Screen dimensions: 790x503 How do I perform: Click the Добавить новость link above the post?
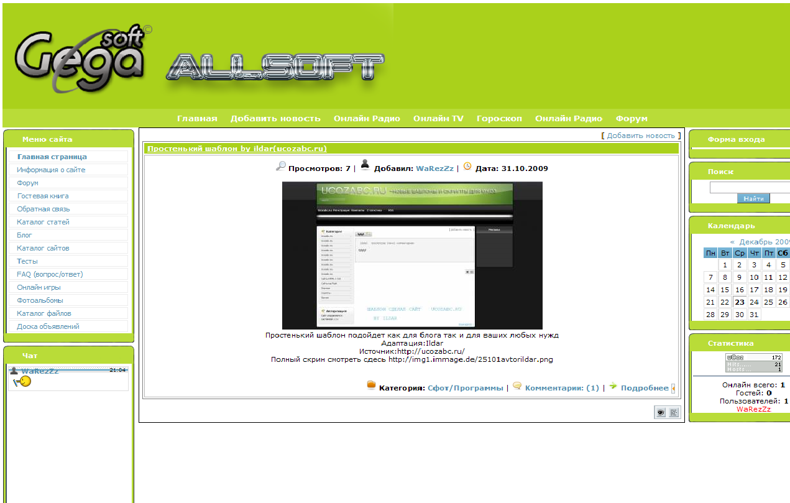pos(640,136)
